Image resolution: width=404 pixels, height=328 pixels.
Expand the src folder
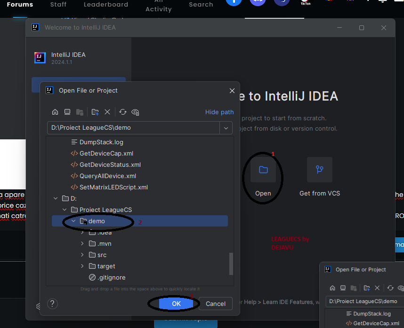click(x=82, y=255)
